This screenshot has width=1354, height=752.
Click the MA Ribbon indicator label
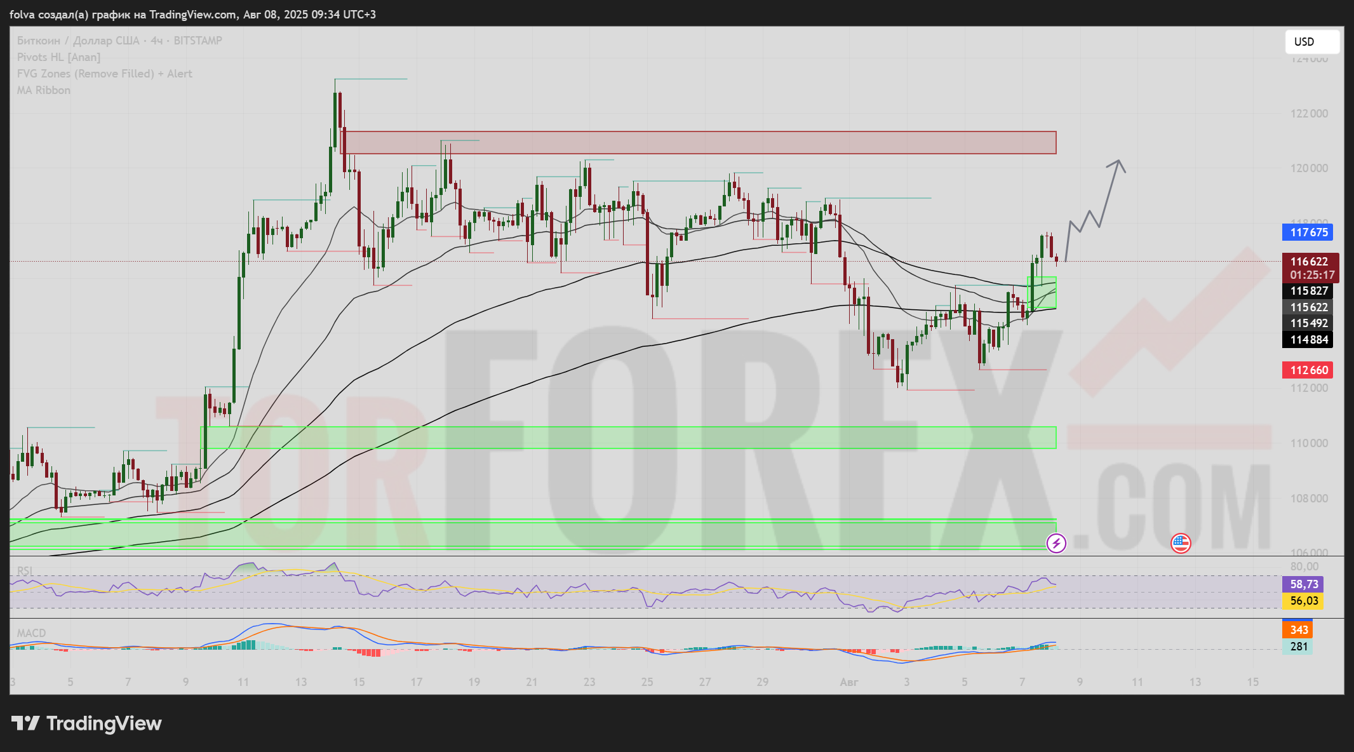pyautogui.click(x=43, y=90)
